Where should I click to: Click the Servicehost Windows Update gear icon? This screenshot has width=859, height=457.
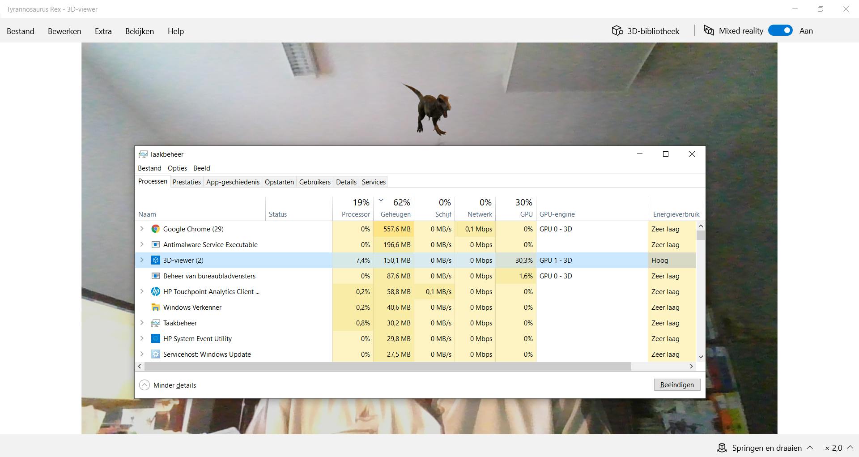click(155, 354)
